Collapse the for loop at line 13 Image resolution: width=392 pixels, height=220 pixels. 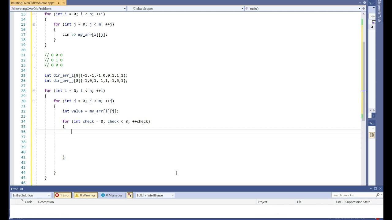pos(34,14)
